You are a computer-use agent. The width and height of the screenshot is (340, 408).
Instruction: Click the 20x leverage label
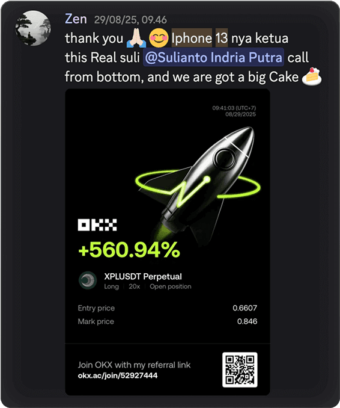point(135,286)
